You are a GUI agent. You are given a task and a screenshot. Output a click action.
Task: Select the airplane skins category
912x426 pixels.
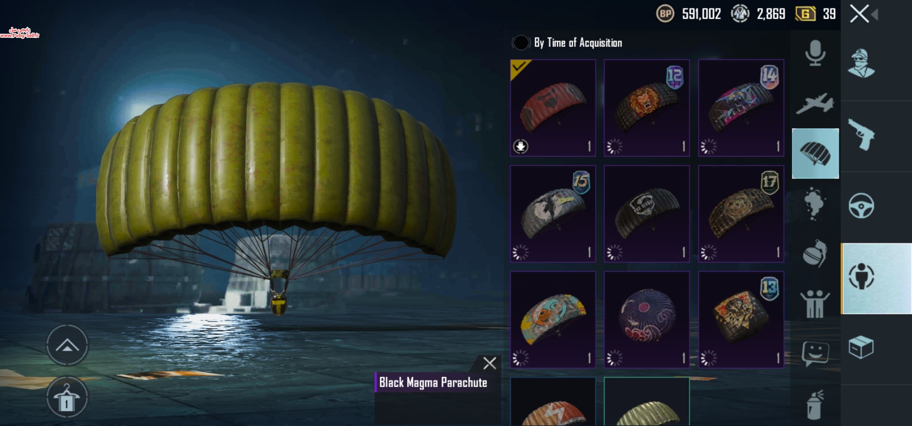815,103
